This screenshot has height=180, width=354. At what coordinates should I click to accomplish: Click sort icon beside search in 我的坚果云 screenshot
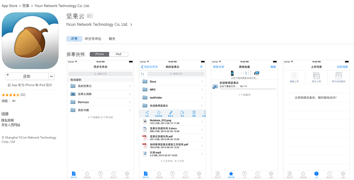pos(143,74)
